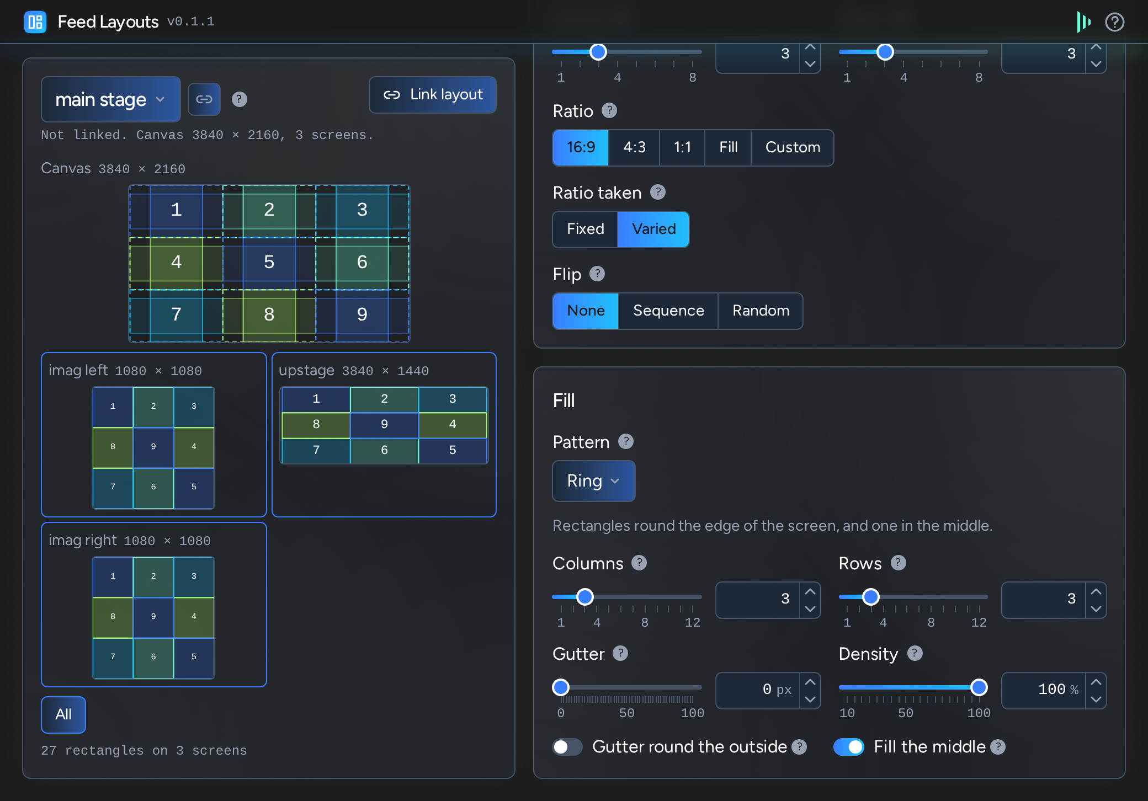Select the upstage screen thumbnail
Image resolution: width=1148 pixels, height=801 pixels.
(x=384, y=435)
